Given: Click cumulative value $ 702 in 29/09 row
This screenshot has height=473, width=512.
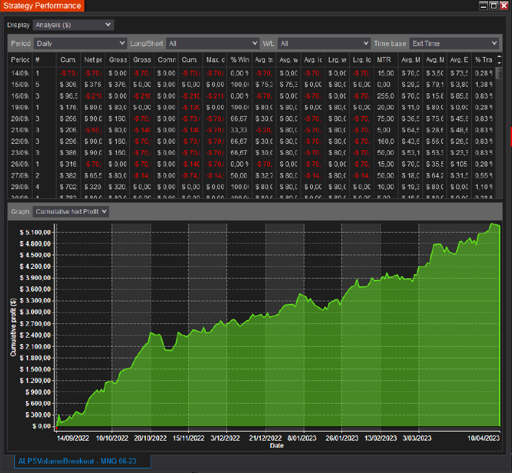Looking at the screenshot, I should [69, 187].
